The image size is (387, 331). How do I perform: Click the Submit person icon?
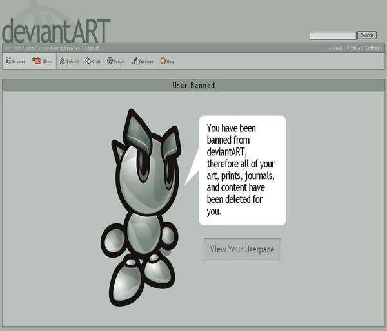(x=62, y=61)
